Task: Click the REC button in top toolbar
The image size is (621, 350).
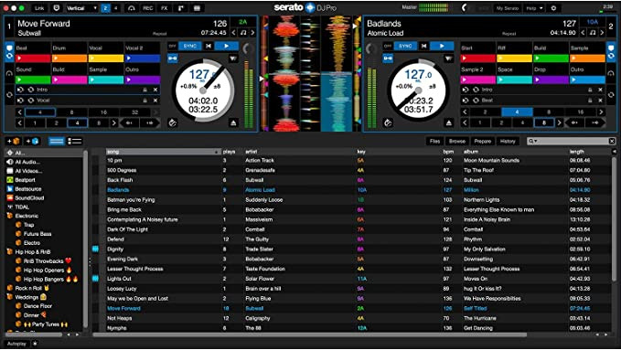Action: click(148, 8)
